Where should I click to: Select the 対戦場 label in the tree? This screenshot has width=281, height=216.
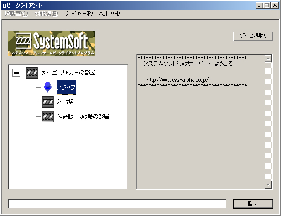click(x=66, y=101)
